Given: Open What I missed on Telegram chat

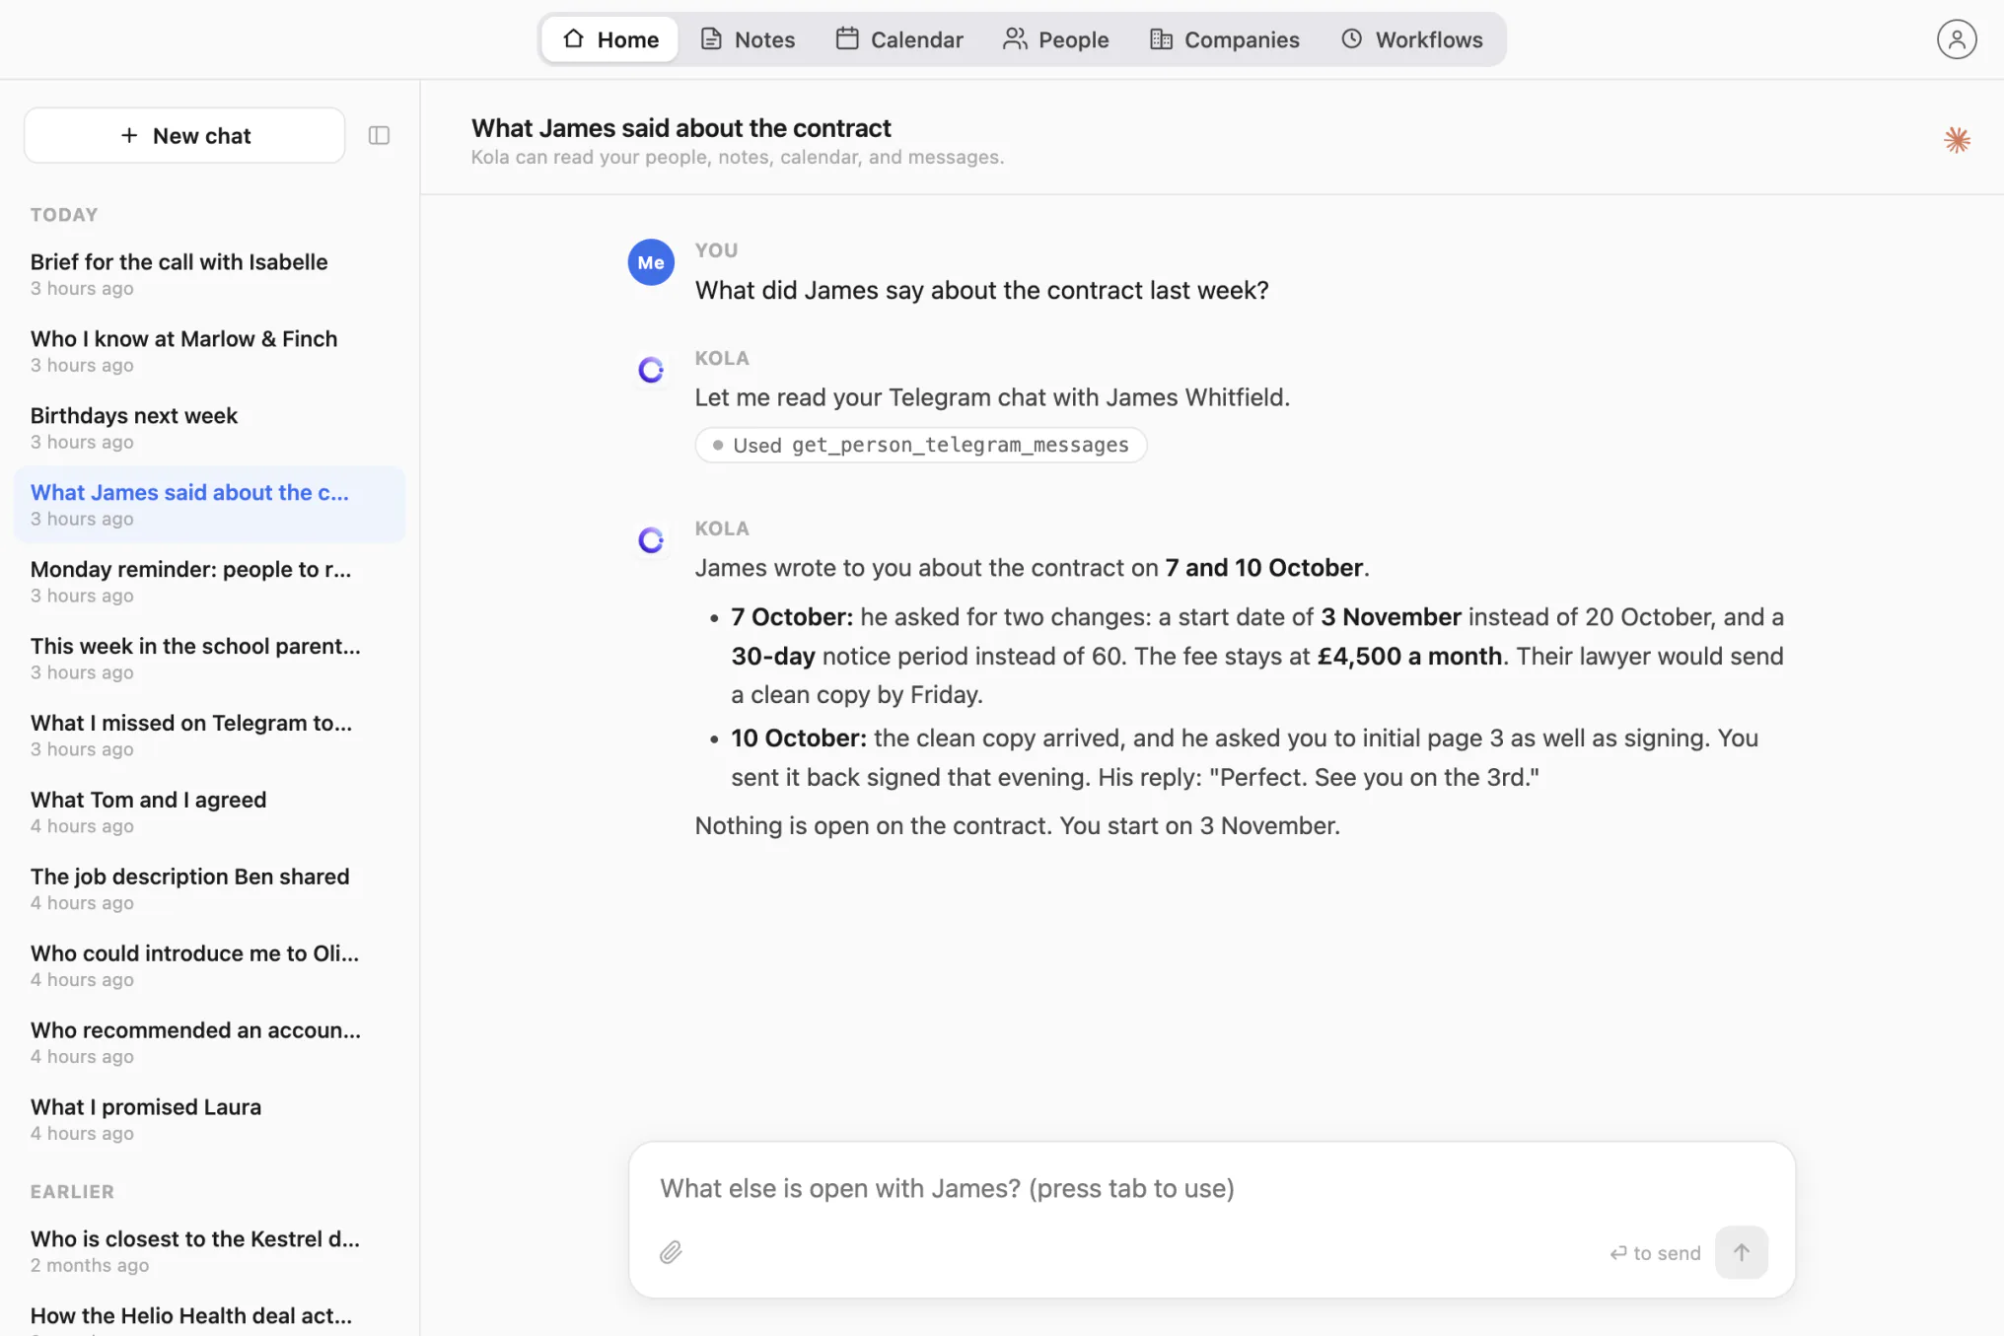Looking at the screenshot, I should click(209, 736).
